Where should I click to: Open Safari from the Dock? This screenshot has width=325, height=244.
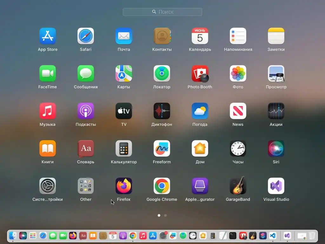click(x=43, y=236)
